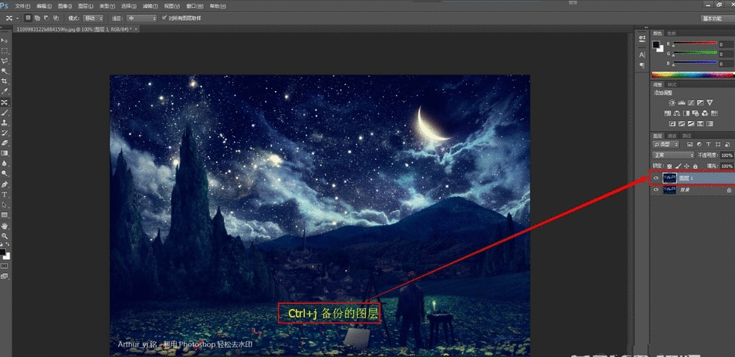
Task: Toggle visibility of the 背景 layer
Action: tap(656, 190)
